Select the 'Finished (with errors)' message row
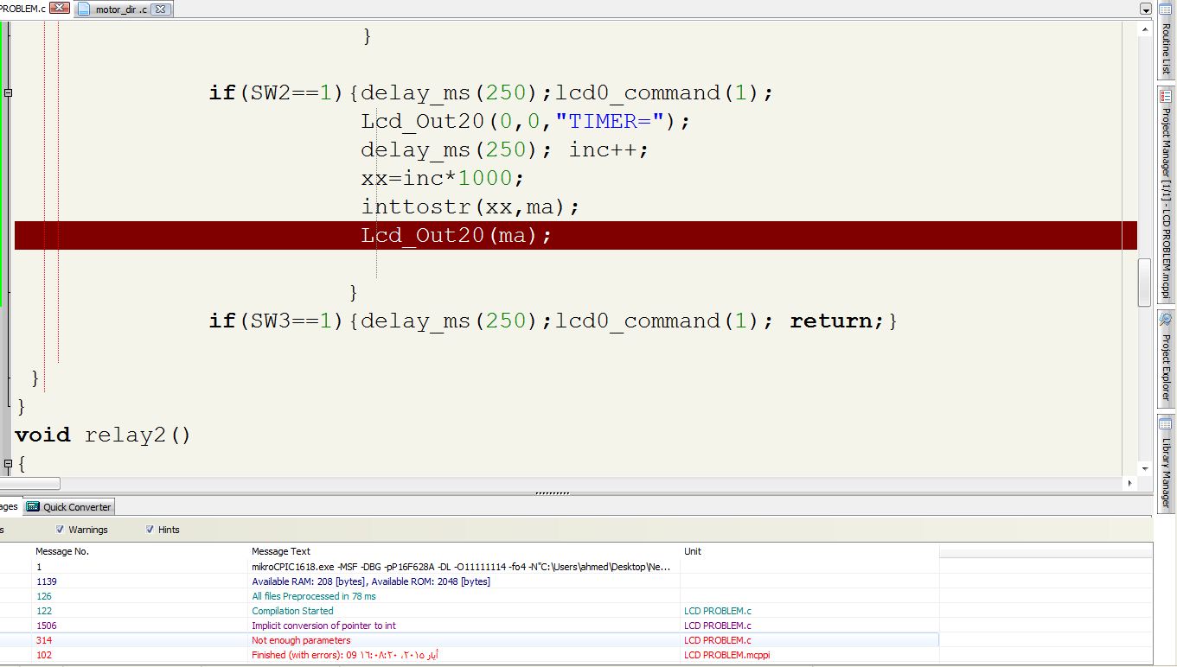The width and height of the screenshot is (1177, 667). 344,655
